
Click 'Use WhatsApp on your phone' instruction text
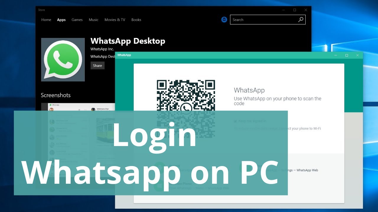click(278, 101)
